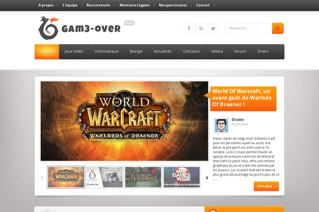Open the Actualités menu
This screenshot has width=319, height=212.
point(163,52)
